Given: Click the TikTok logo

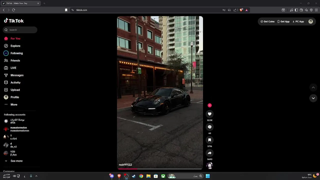Looking at the screenshot, I should 14,21.
